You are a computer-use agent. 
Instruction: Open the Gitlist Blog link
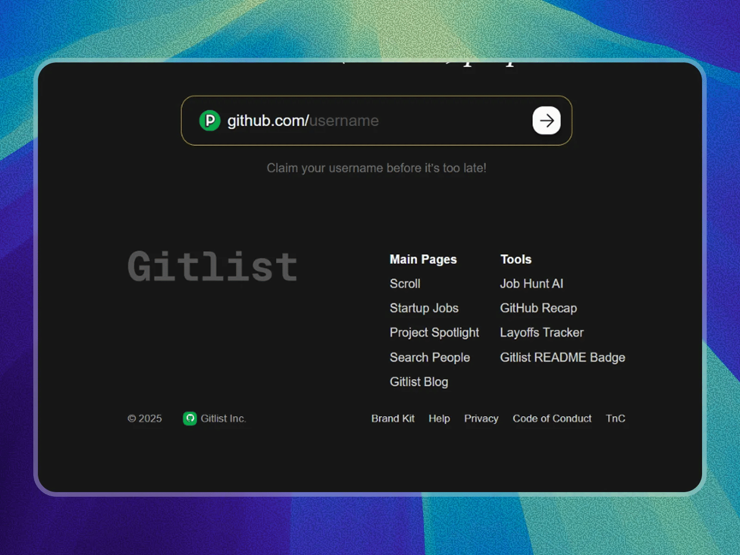pos(419,382)
